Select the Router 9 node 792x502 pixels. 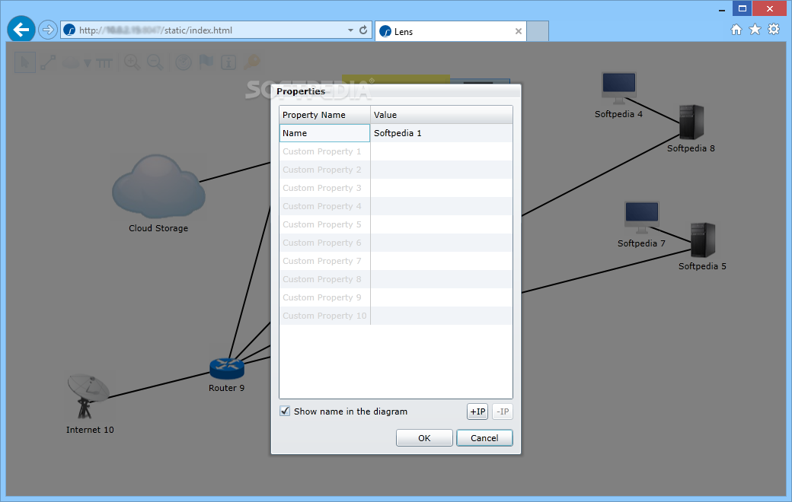pos(227,369)
